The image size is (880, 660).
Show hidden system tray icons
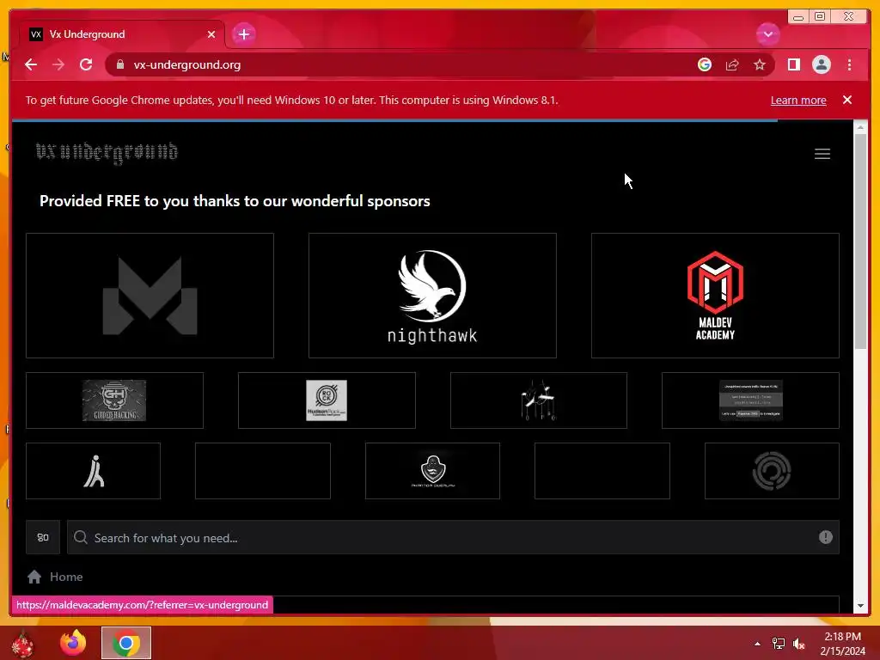[757, 644]
